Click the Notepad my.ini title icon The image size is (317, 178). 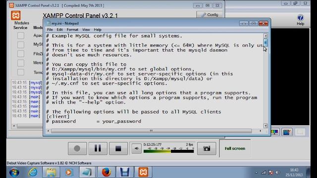point(49,23)
